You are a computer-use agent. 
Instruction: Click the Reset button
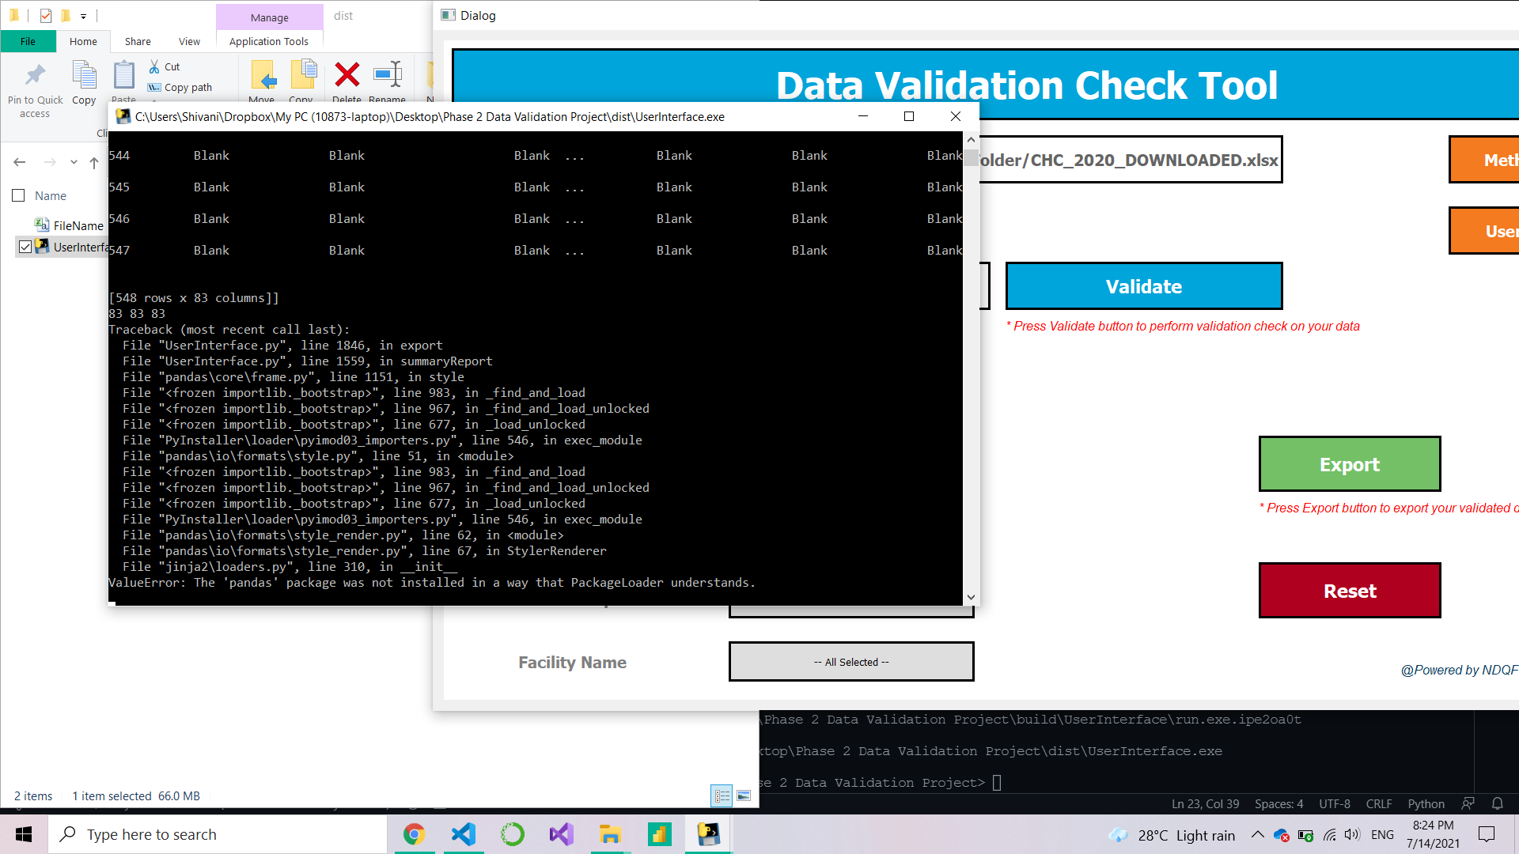coord(1350,590)
